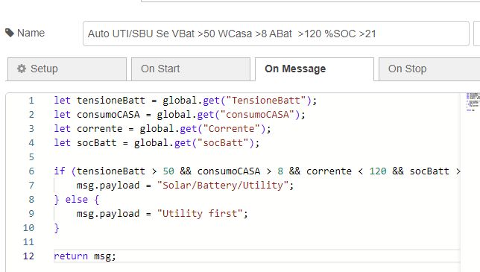Switch to the On Start tab
The width and height of the screenshot is (480, 272).
pos(191,69)
